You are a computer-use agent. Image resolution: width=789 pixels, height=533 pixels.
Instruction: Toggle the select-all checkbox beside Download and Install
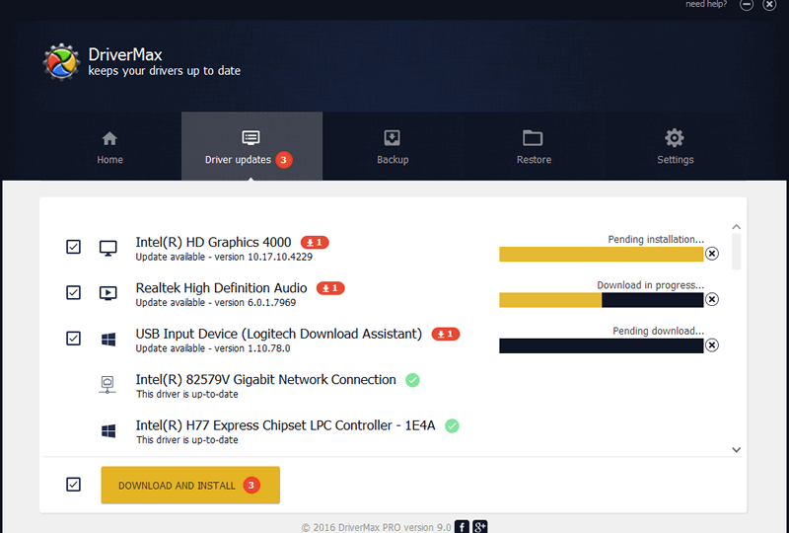73,484
